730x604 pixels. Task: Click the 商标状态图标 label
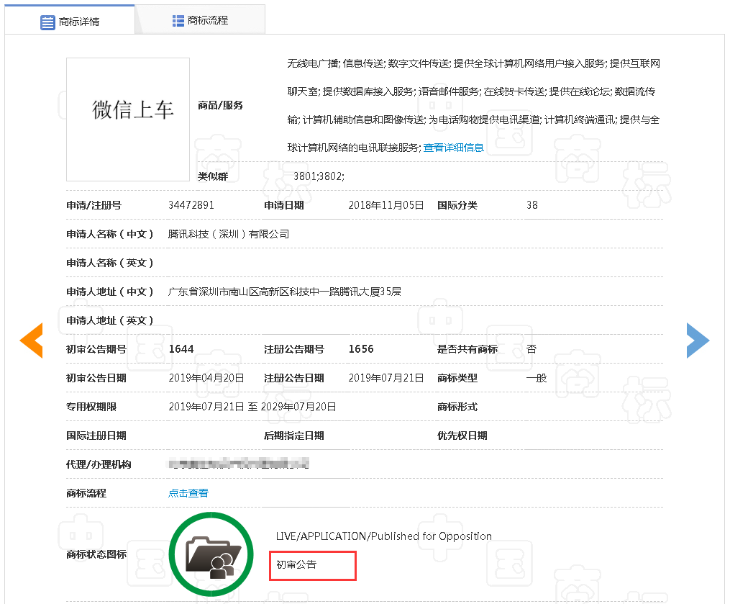point(96,554)
